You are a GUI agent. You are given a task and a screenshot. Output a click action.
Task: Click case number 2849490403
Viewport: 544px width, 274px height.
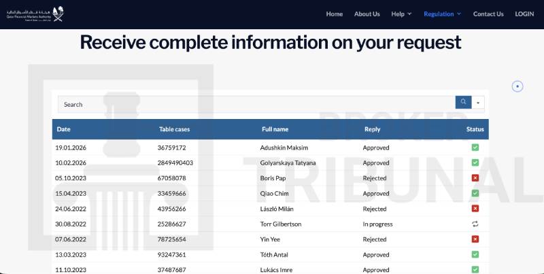(175, 163)
